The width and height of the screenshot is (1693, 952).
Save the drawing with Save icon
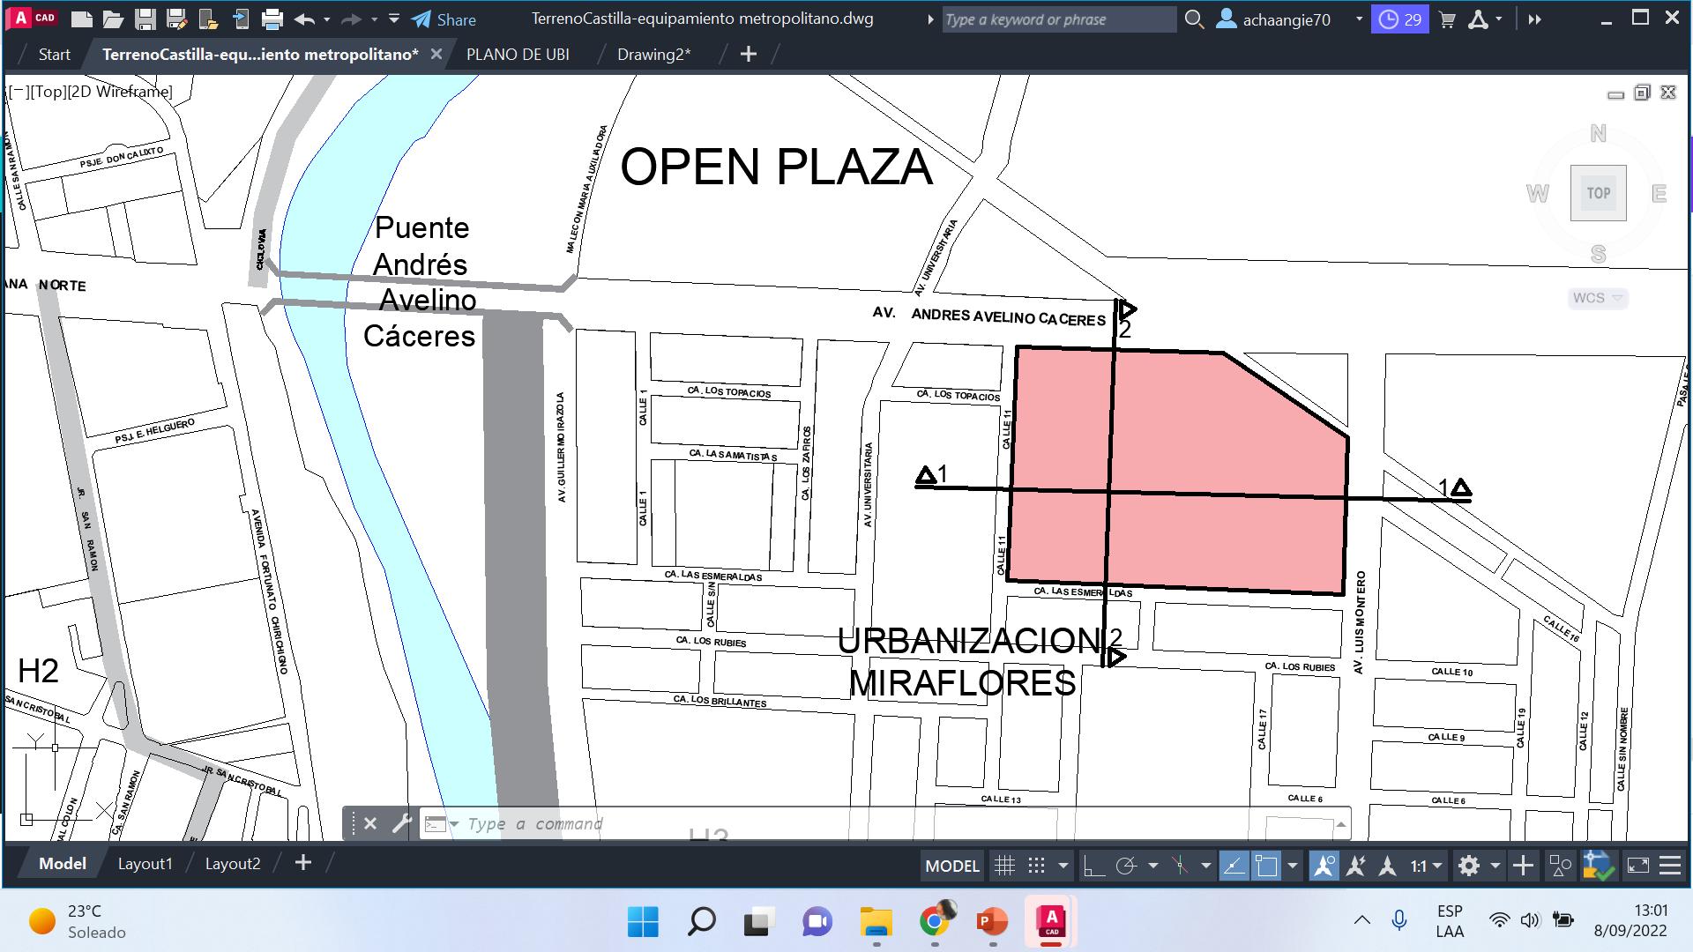pyautogui.click(x=145, y=19)
